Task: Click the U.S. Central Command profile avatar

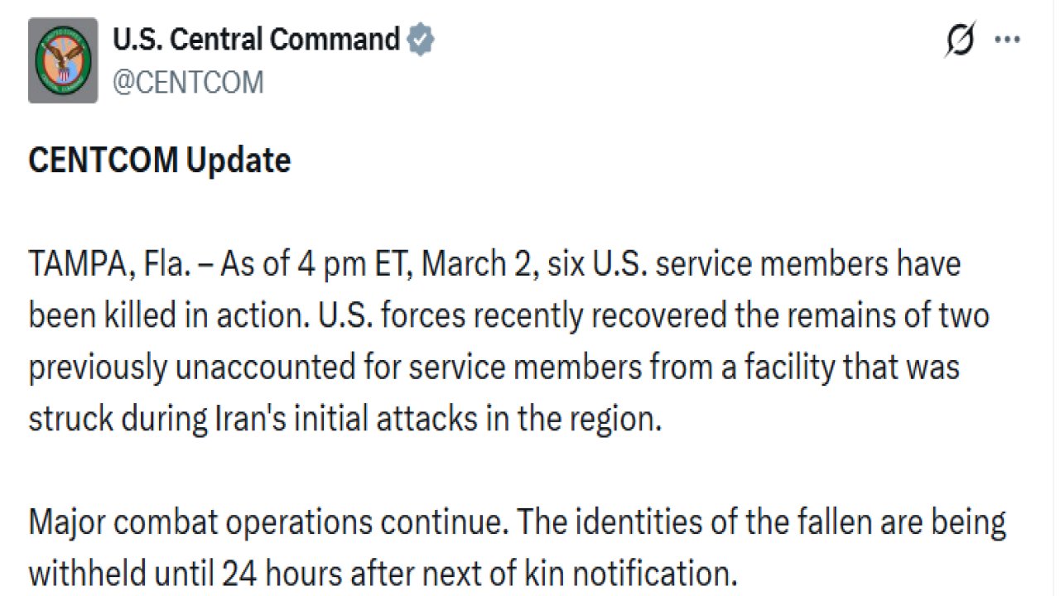Action: pos(63,60)
